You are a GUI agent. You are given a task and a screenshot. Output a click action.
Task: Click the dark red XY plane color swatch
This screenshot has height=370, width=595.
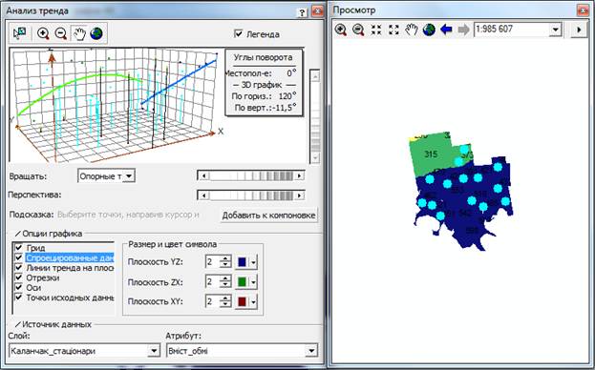tap(242, 302)
